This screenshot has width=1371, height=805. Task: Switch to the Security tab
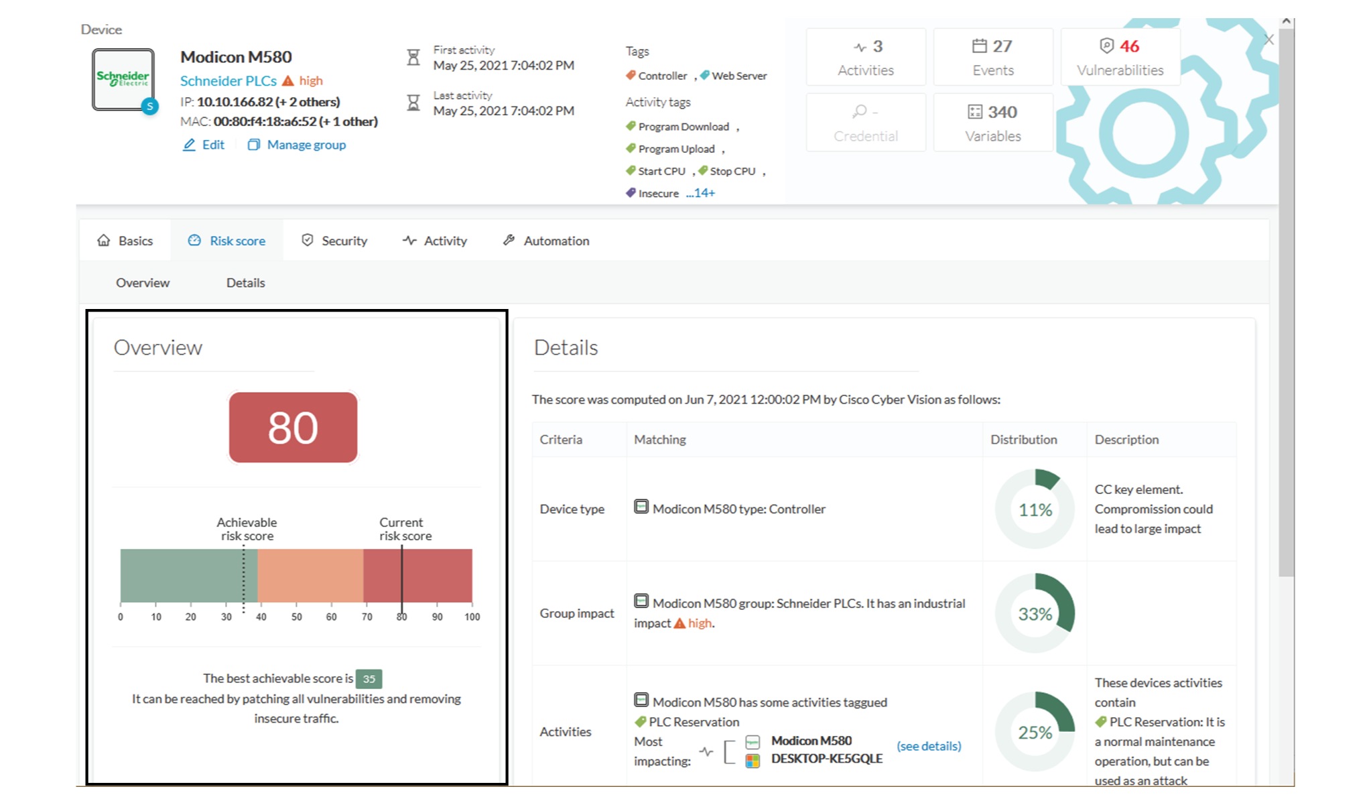(x=334, y=241)
